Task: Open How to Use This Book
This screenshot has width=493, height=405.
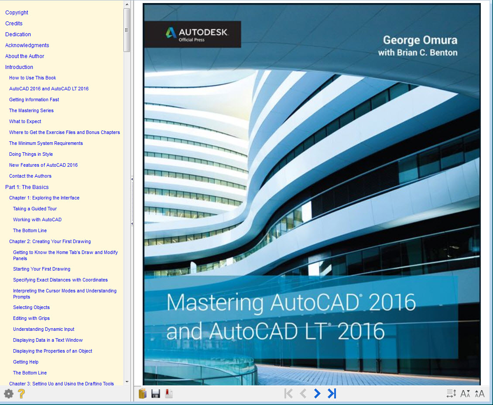Action: pos(32,78)
